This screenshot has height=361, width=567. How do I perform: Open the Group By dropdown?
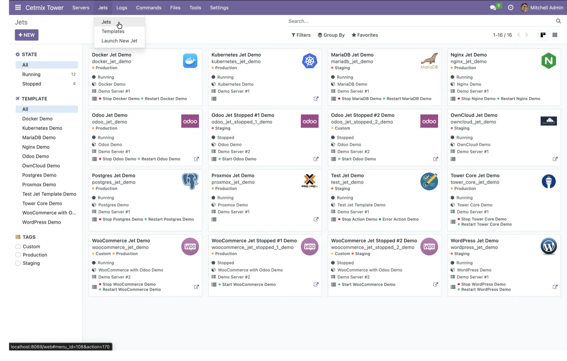(x=331, y=35)
